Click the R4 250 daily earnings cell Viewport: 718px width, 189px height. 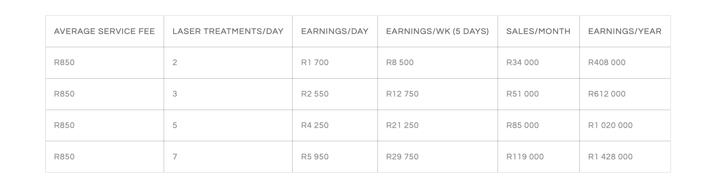(315, 126)
